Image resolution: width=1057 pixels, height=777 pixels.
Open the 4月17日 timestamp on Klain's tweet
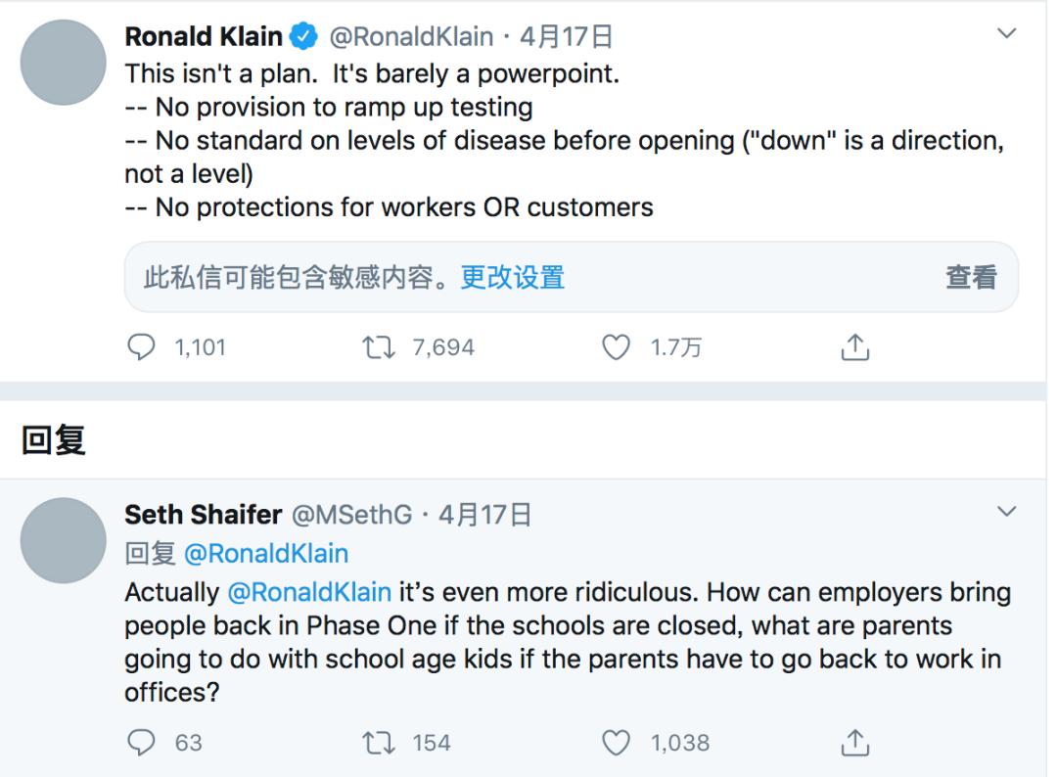pos(566,37)
